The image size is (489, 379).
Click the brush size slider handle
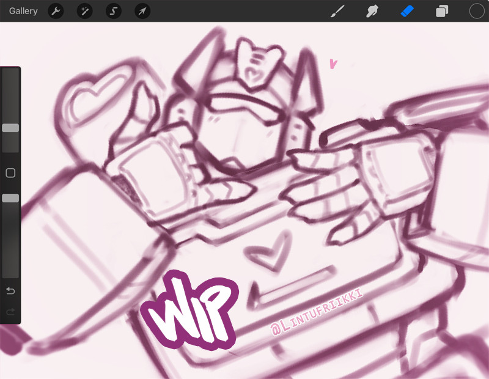pos(10,128)
